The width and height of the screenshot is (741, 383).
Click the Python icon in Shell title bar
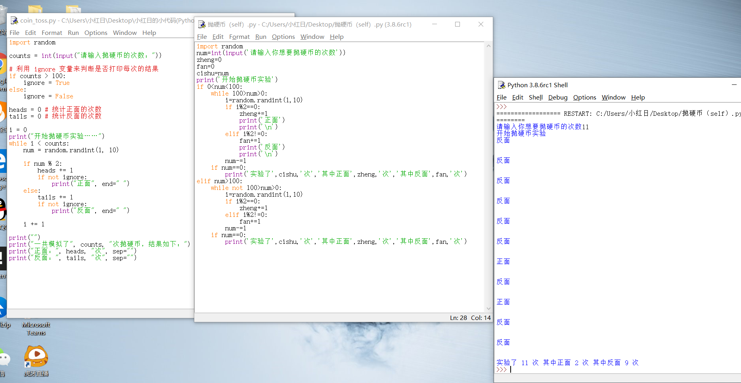(502, 85)
